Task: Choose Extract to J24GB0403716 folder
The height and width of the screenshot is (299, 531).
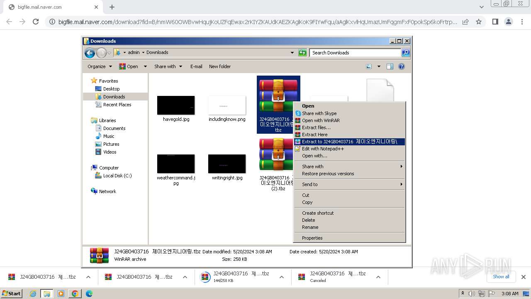Action: click(349, 142)
